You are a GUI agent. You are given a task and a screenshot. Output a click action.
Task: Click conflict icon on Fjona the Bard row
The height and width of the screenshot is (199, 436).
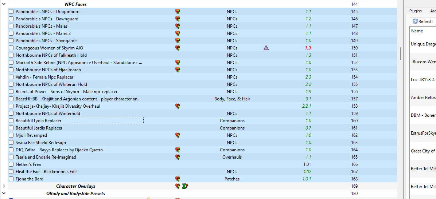(x=178, y=179)
